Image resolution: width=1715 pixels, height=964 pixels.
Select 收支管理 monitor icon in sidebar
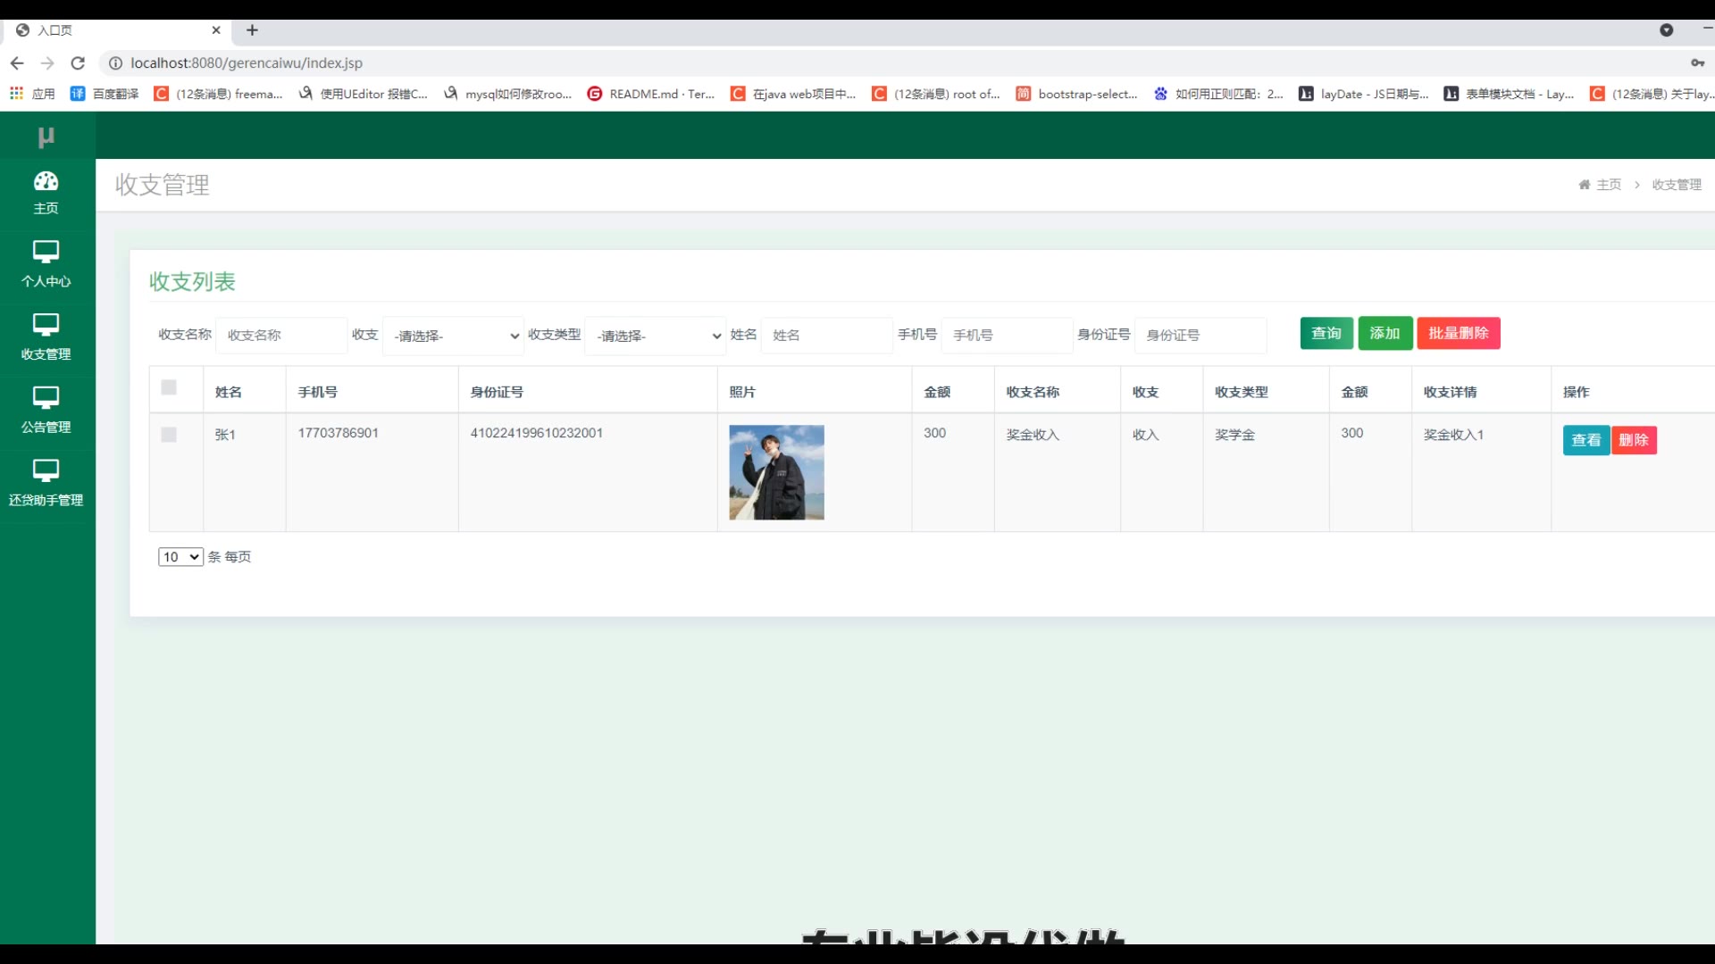[x=46, y=325]
